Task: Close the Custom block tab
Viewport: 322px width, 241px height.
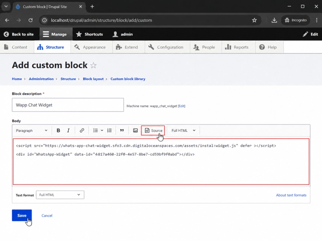Action: [80, 7]
